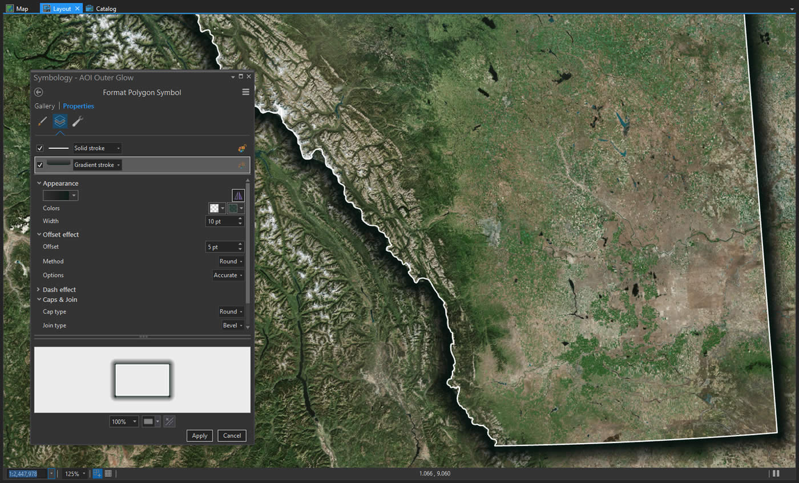Select the Layers tab icon
Screen dimensions: 799x483
point(60,121)
